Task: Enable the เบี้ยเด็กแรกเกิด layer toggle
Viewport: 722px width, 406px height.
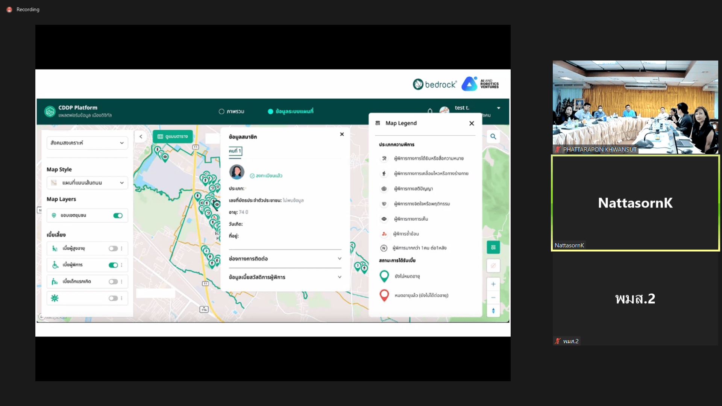Action: pyautogui.click(x=113, y=282)
